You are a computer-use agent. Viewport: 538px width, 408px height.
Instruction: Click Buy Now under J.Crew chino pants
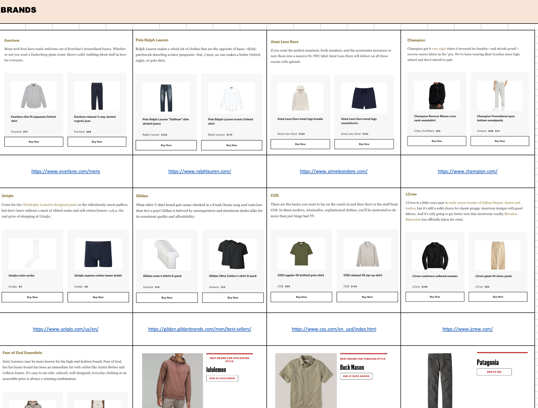(498, 297)
